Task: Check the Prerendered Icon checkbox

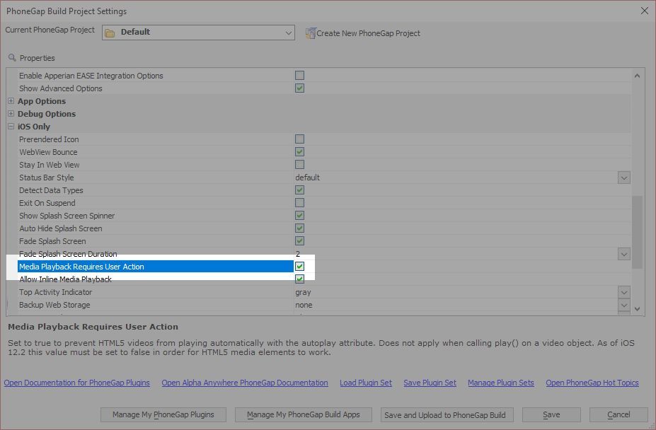Action: 299,139
